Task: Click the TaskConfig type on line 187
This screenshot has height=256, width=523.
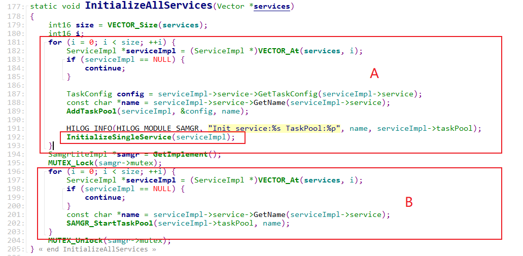Action: click(x=89, y=94)
